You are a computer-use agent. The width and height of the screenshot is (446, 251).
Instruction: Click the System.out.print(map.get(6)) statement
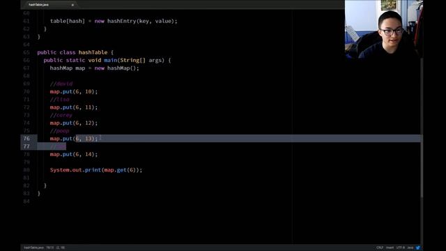96,170
